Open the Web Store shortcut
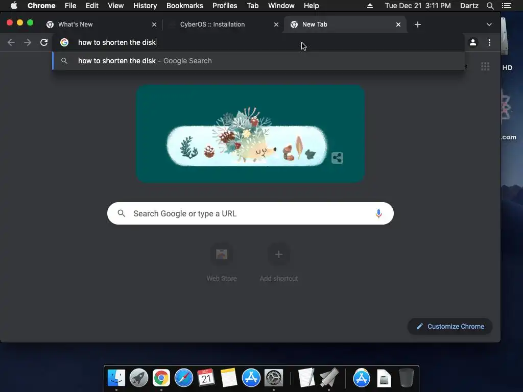This screenshot has height=392, width=523. (x=222, y=263)
